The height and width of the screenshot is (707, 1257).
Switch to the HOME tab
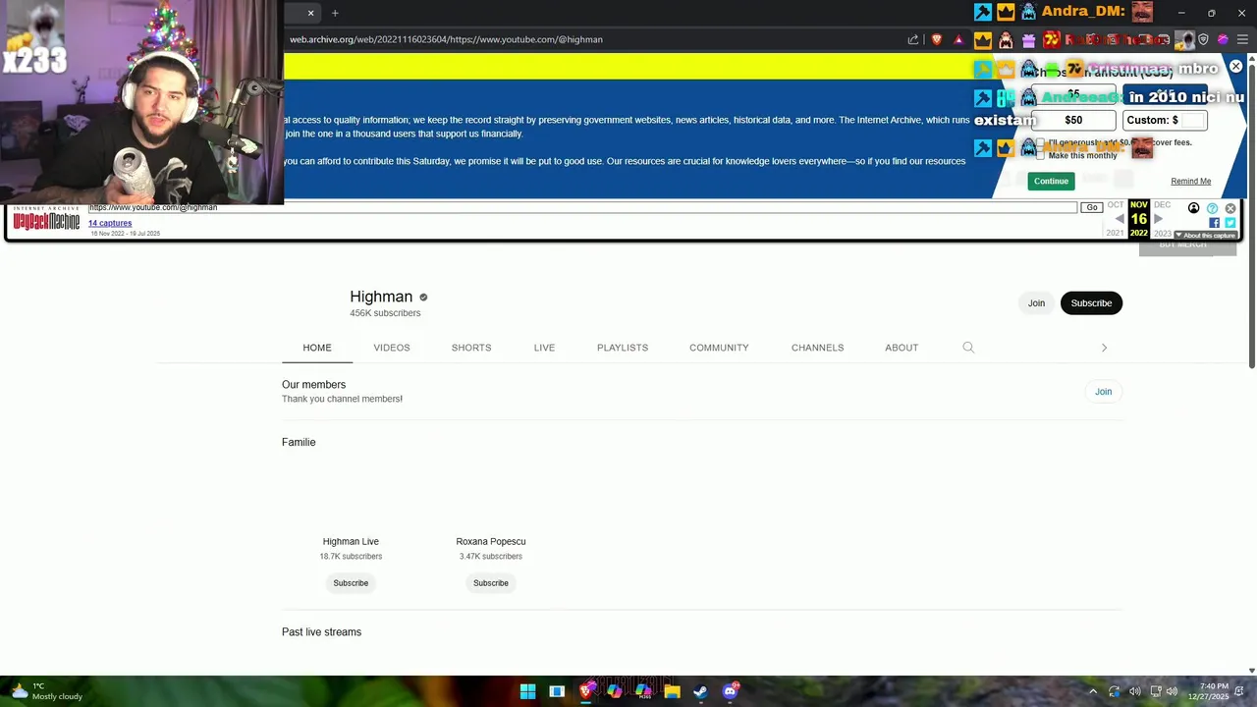317,348
